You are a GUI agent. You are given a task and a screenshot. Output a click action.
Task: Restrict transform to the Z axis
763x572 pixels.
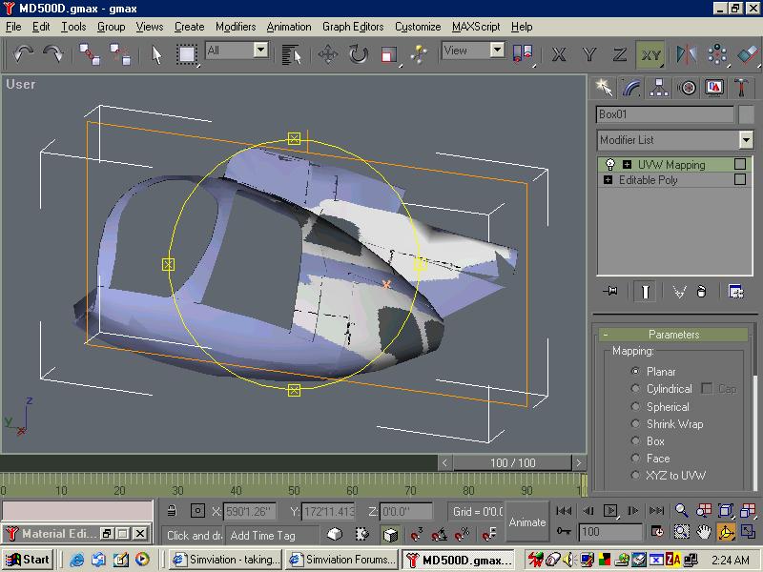[x=620, y=54]
